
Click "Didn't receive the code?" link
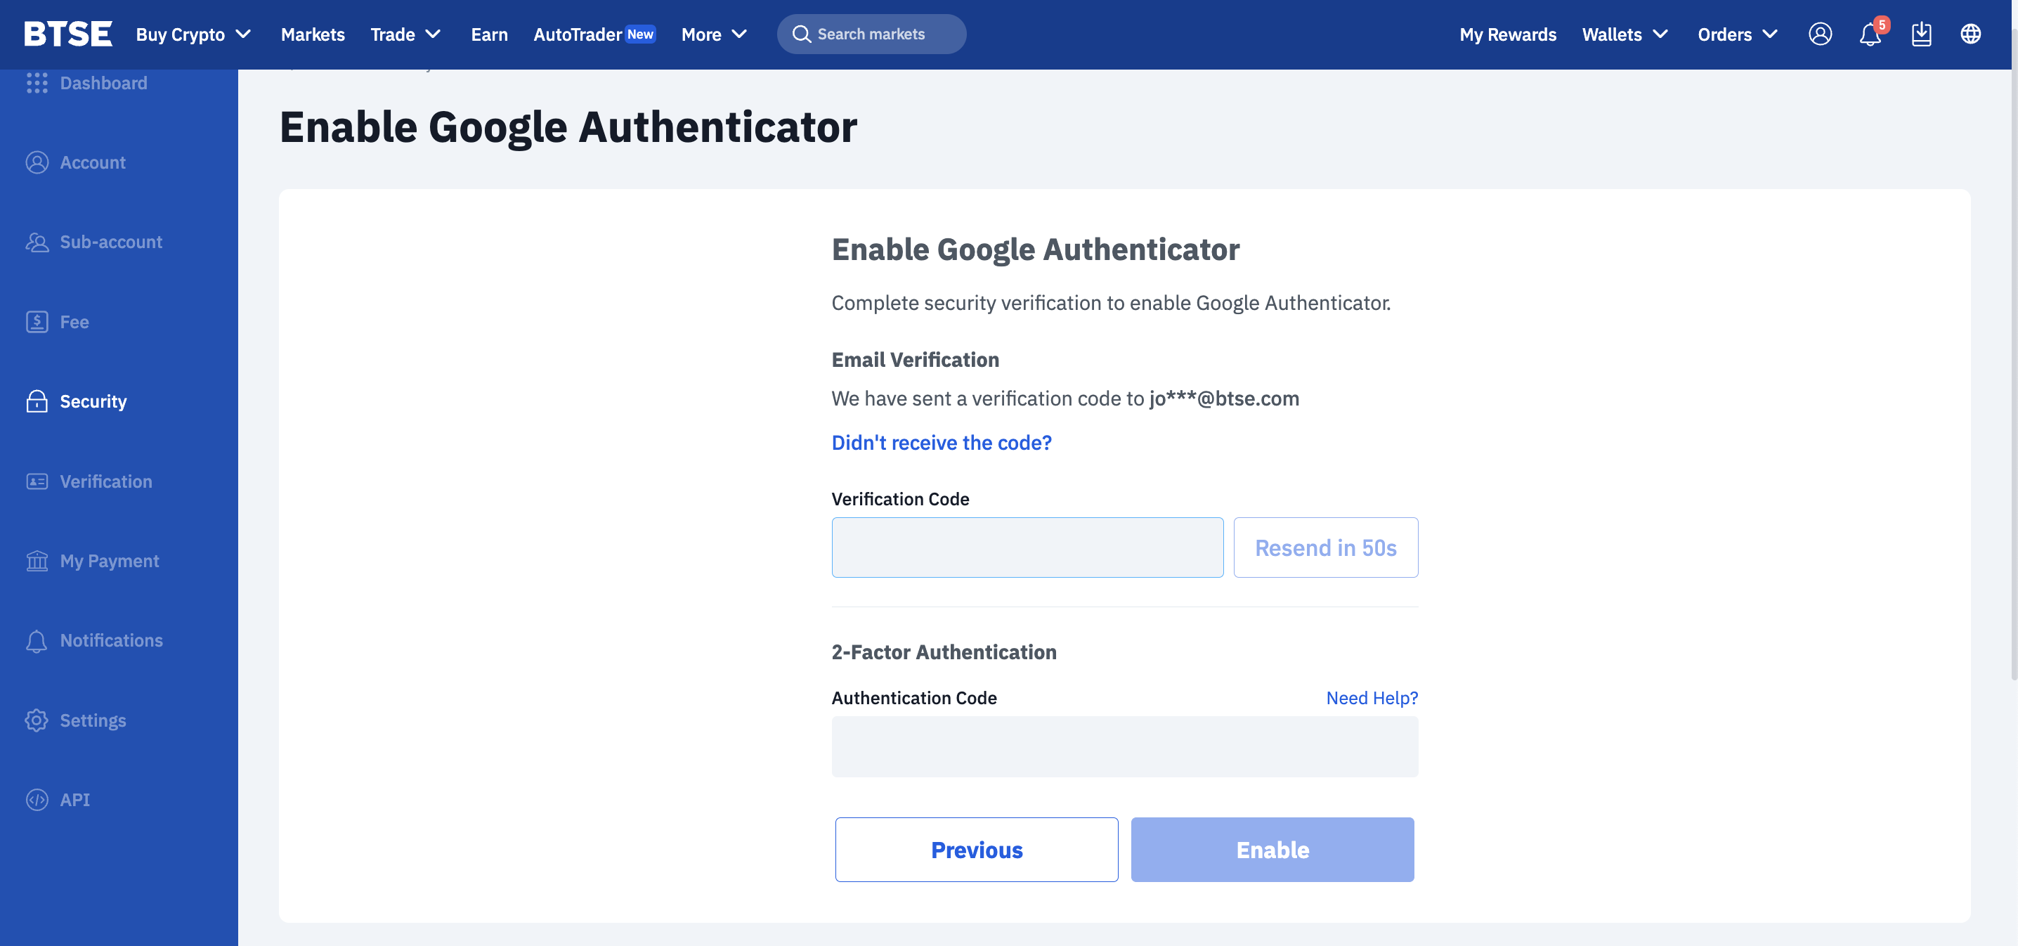click(x=941, y=443)
